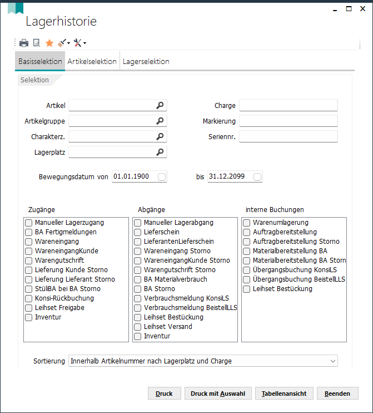Screen dimensions: 373x413
Task: Check Materialbereitstellung BA
Action: pyautogui.click(x=246, y=251)
